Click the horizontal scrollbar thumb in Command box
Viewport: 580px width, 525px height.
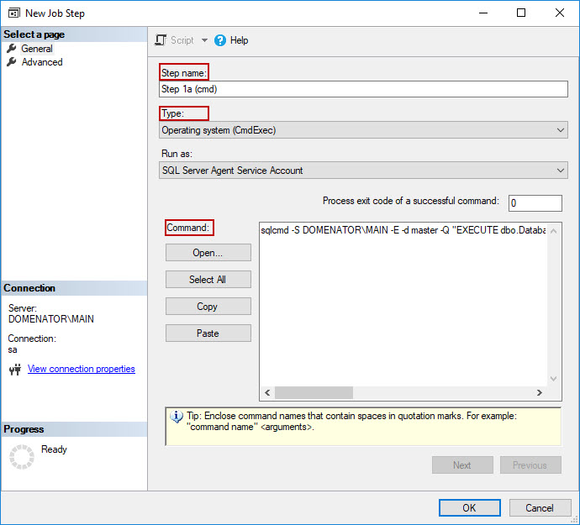click(314, 392)
